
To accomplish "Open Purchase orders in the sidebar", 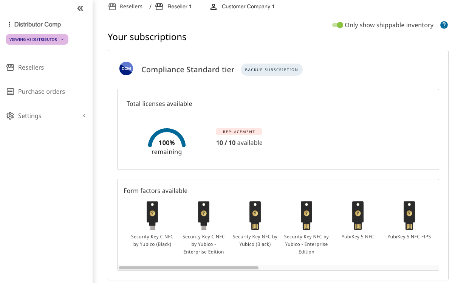I will 42,92.
